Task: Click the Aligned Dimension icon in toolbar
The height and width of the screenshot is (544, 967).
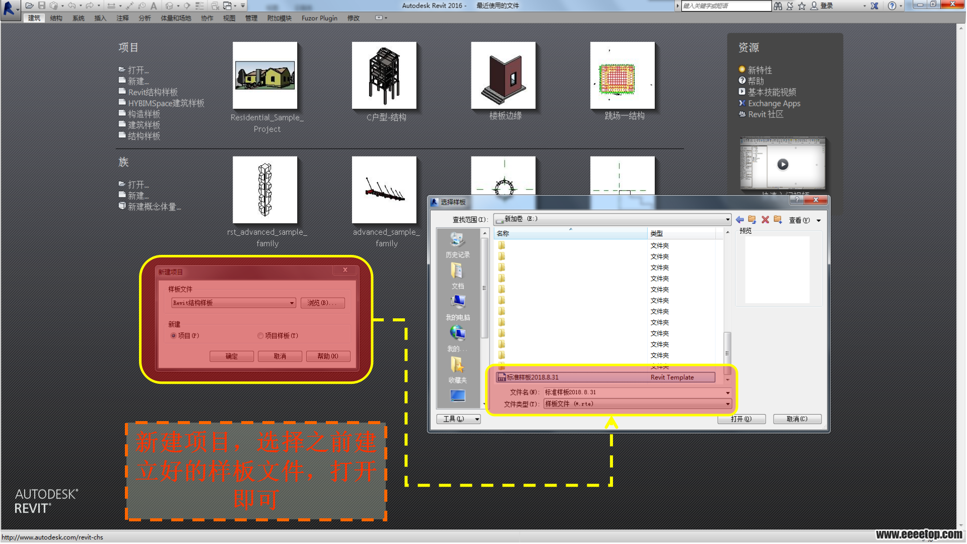Action: [130, 6]
